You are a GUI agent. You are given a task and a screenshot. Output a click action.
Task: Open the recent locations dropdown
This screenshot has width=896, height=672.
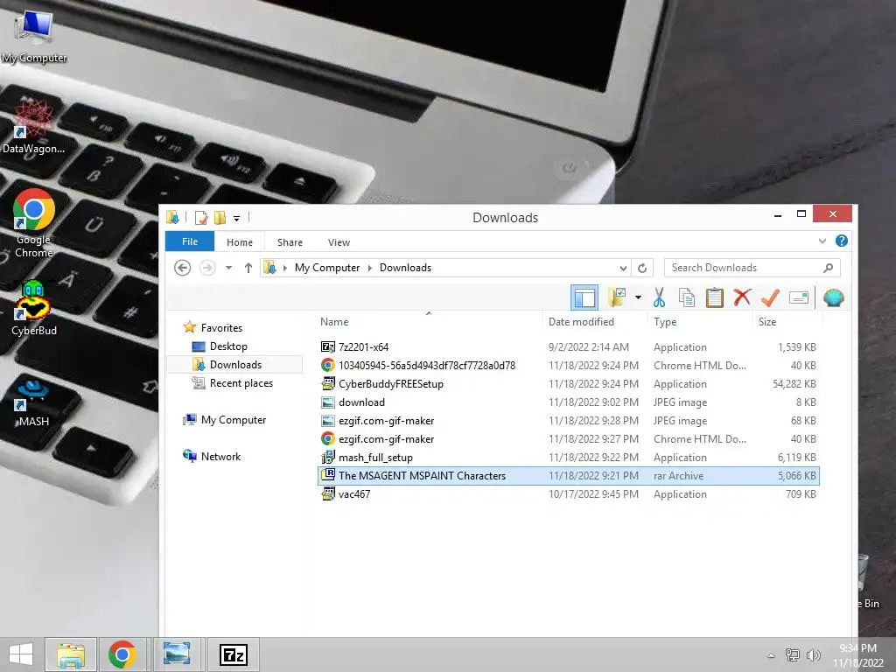pyautogui.click(x=228, y=268)
